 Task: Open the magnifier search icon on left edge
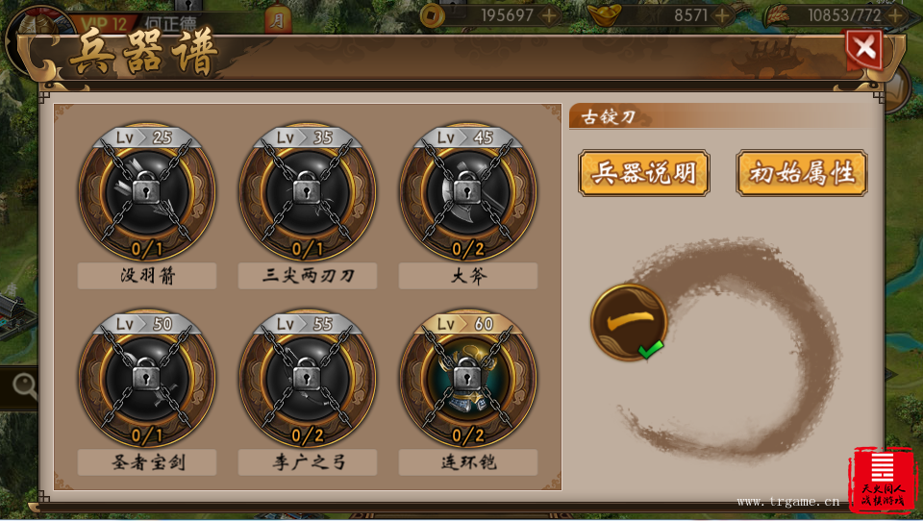point(24,386)
